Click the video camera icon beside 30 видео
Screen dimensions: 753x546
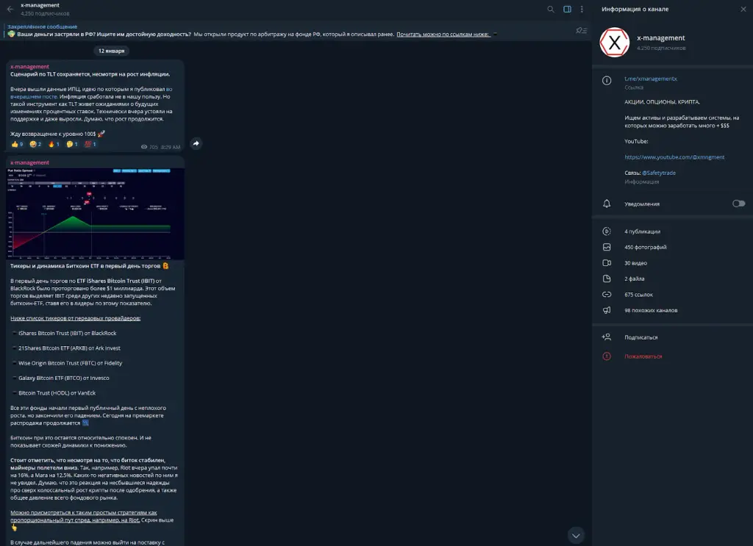point(607,263)
